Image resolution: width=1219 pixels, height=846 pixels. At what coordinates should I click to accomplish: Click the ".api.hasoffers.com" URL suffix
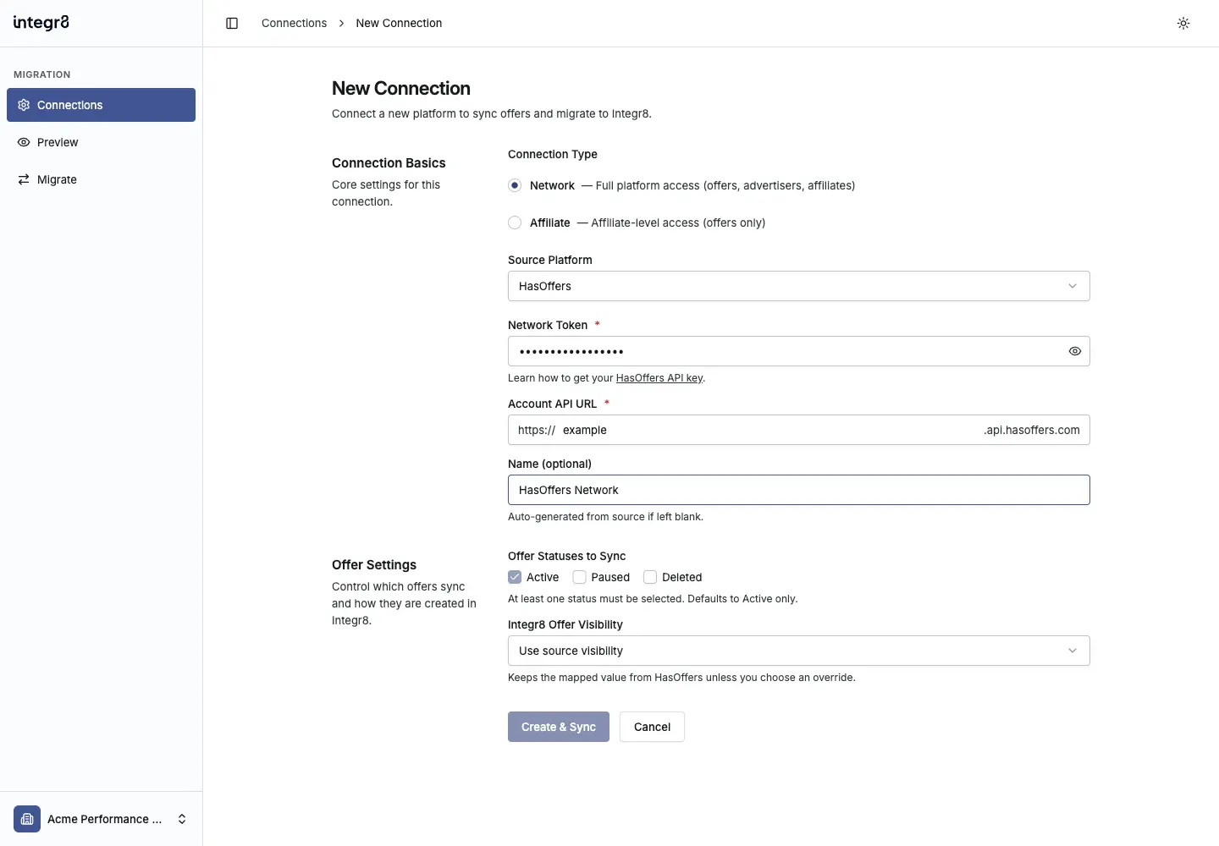[x=1031, y=430]
